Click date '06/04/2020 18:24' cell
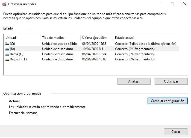The height and width of the screenshot is (138, 191). (94, 54)
